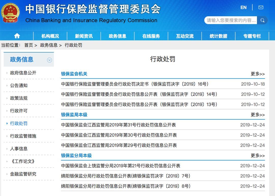Click the search input field
The image size is (275, 196).
[x=231, y=20]
